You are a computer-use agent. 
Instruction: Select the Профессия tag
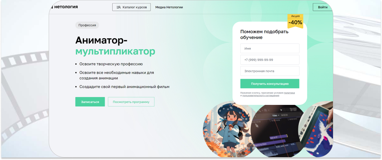[x=87, y=25]
